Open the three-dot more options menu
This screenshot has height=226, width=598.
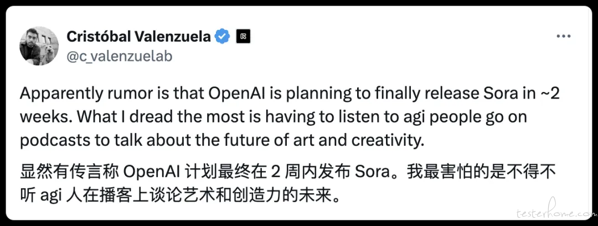tap(563, 37)
